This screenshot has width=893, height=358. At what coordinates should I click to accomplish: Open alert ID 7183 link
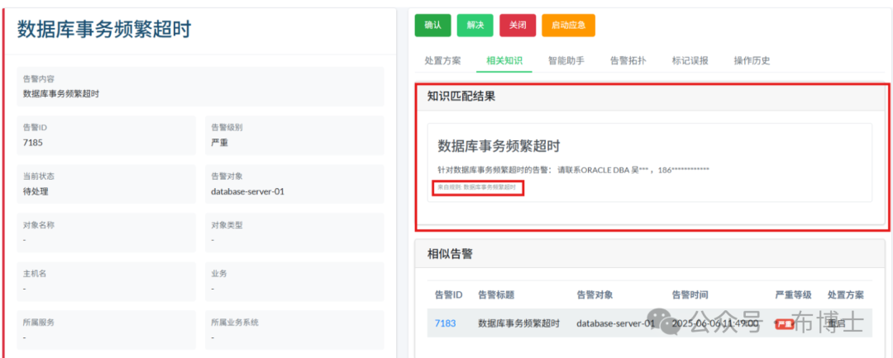pos(445,323)
